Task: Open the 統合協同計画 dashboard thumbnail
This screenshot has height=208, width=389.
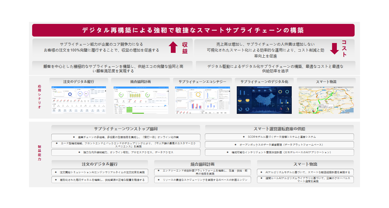Action: point(141,100)
